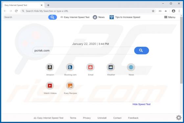Viewport: 184px width, 123px height.
Task: Click the News globe shortcut icon
Action: [x=131, y=67]
